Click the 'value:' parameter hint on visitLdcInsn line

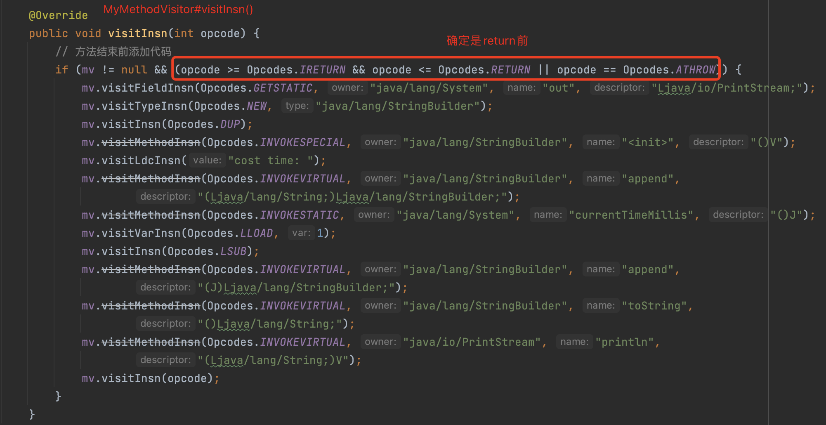207,161
